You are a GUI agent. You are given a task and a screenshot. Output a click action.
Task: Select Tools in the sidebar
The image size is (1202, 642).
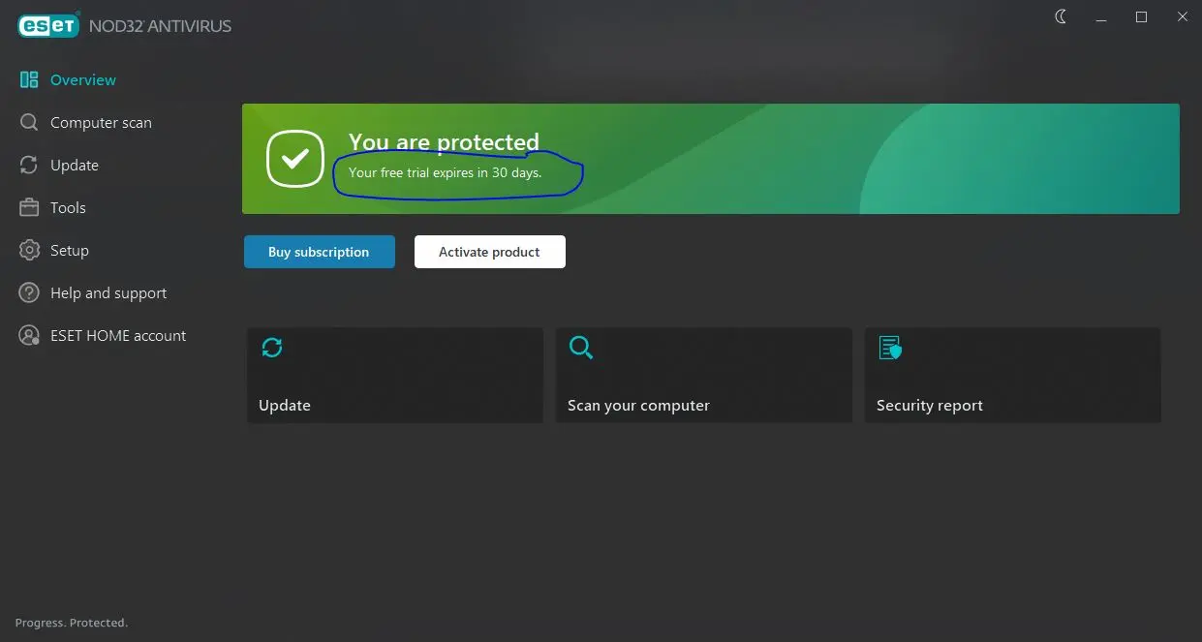tap(68, 208)
